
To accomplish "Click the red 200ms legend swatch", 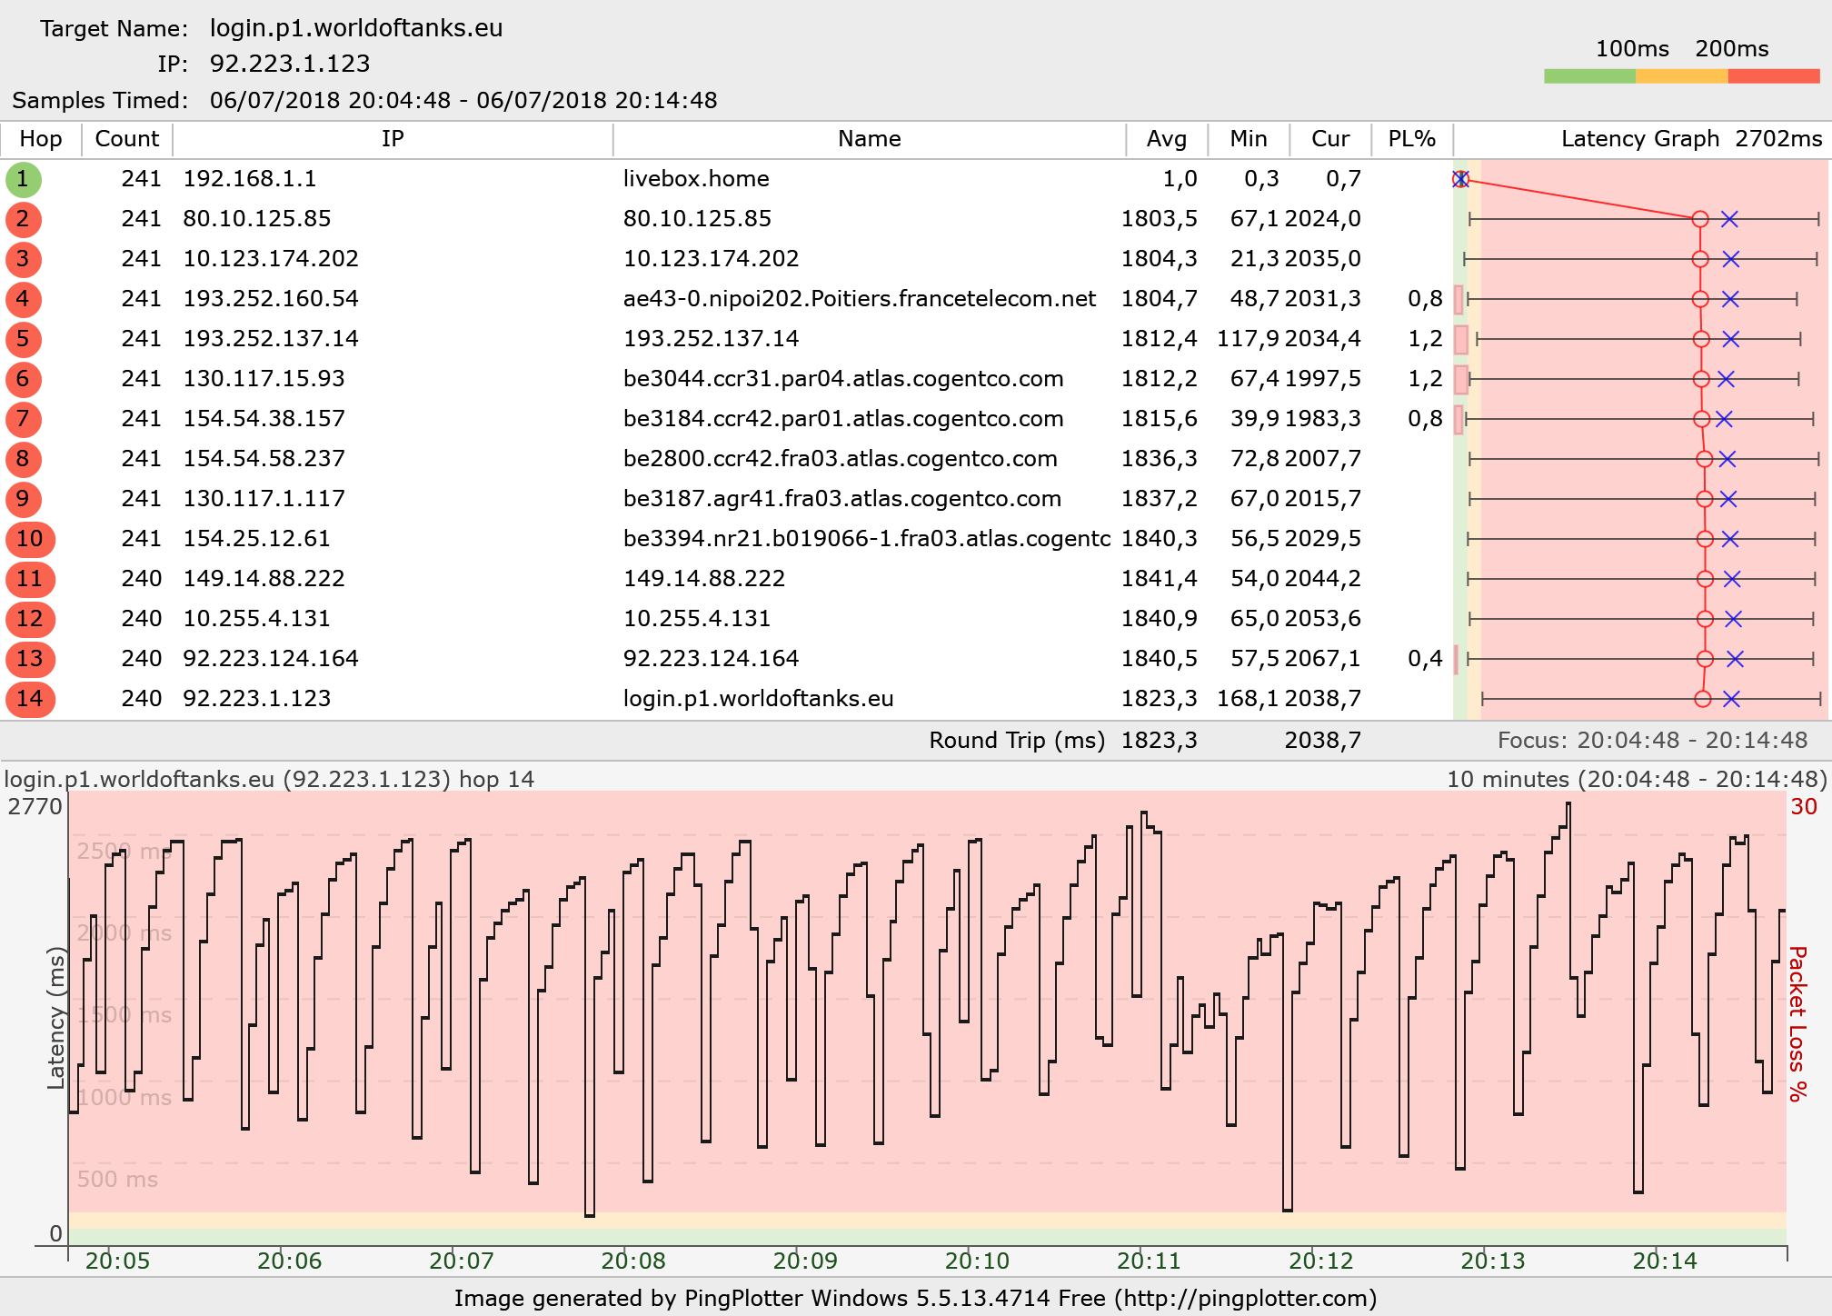I will pos(1773,76).
